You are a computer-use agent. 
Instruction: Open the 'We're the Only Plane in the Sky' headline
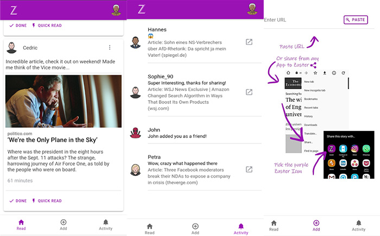point(52,140)
